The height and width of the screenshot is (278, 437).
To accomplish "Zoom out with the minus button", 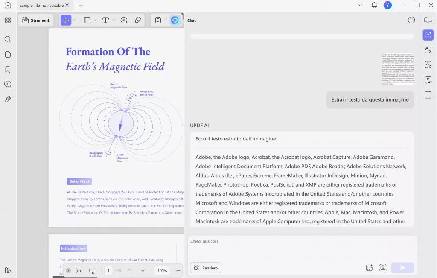I will click(x=178, y=270).
